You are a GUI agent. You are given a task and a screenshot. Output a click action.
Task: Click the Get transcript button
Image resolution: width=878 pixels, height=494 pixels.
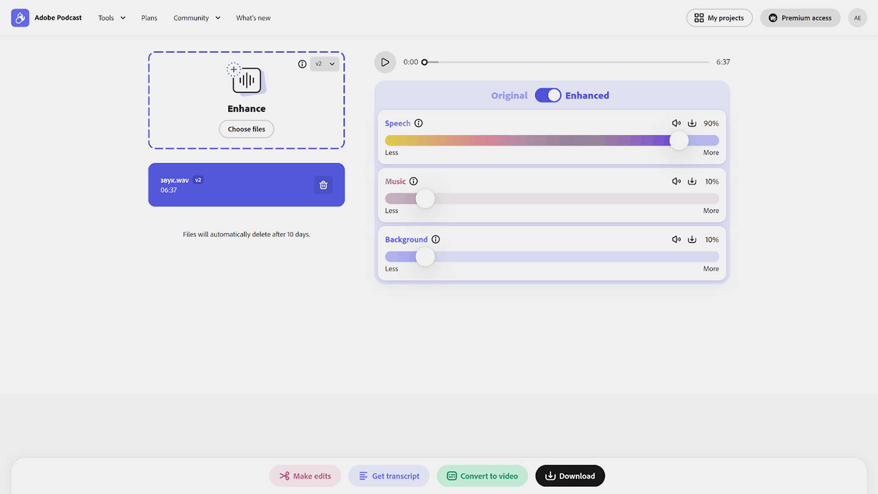click(x=389, y=476)
